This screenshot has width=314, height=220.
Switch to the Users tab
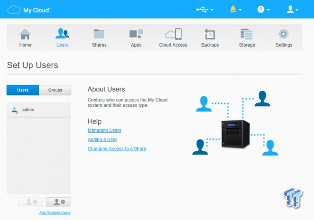point(23,90)
